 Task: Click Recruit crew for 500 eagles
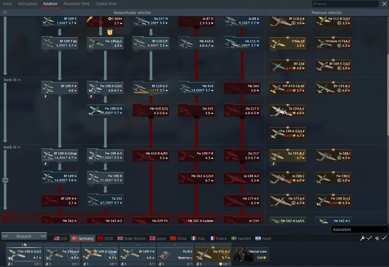point(251,254)
